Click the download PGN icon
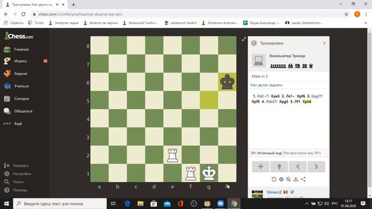Viewport: 372px width, 209px height. pyautogui.click(x=296, y=179)
